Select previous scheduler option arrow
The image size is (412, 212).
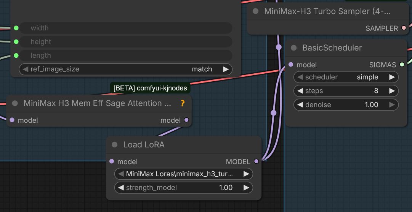click(300, 77)
